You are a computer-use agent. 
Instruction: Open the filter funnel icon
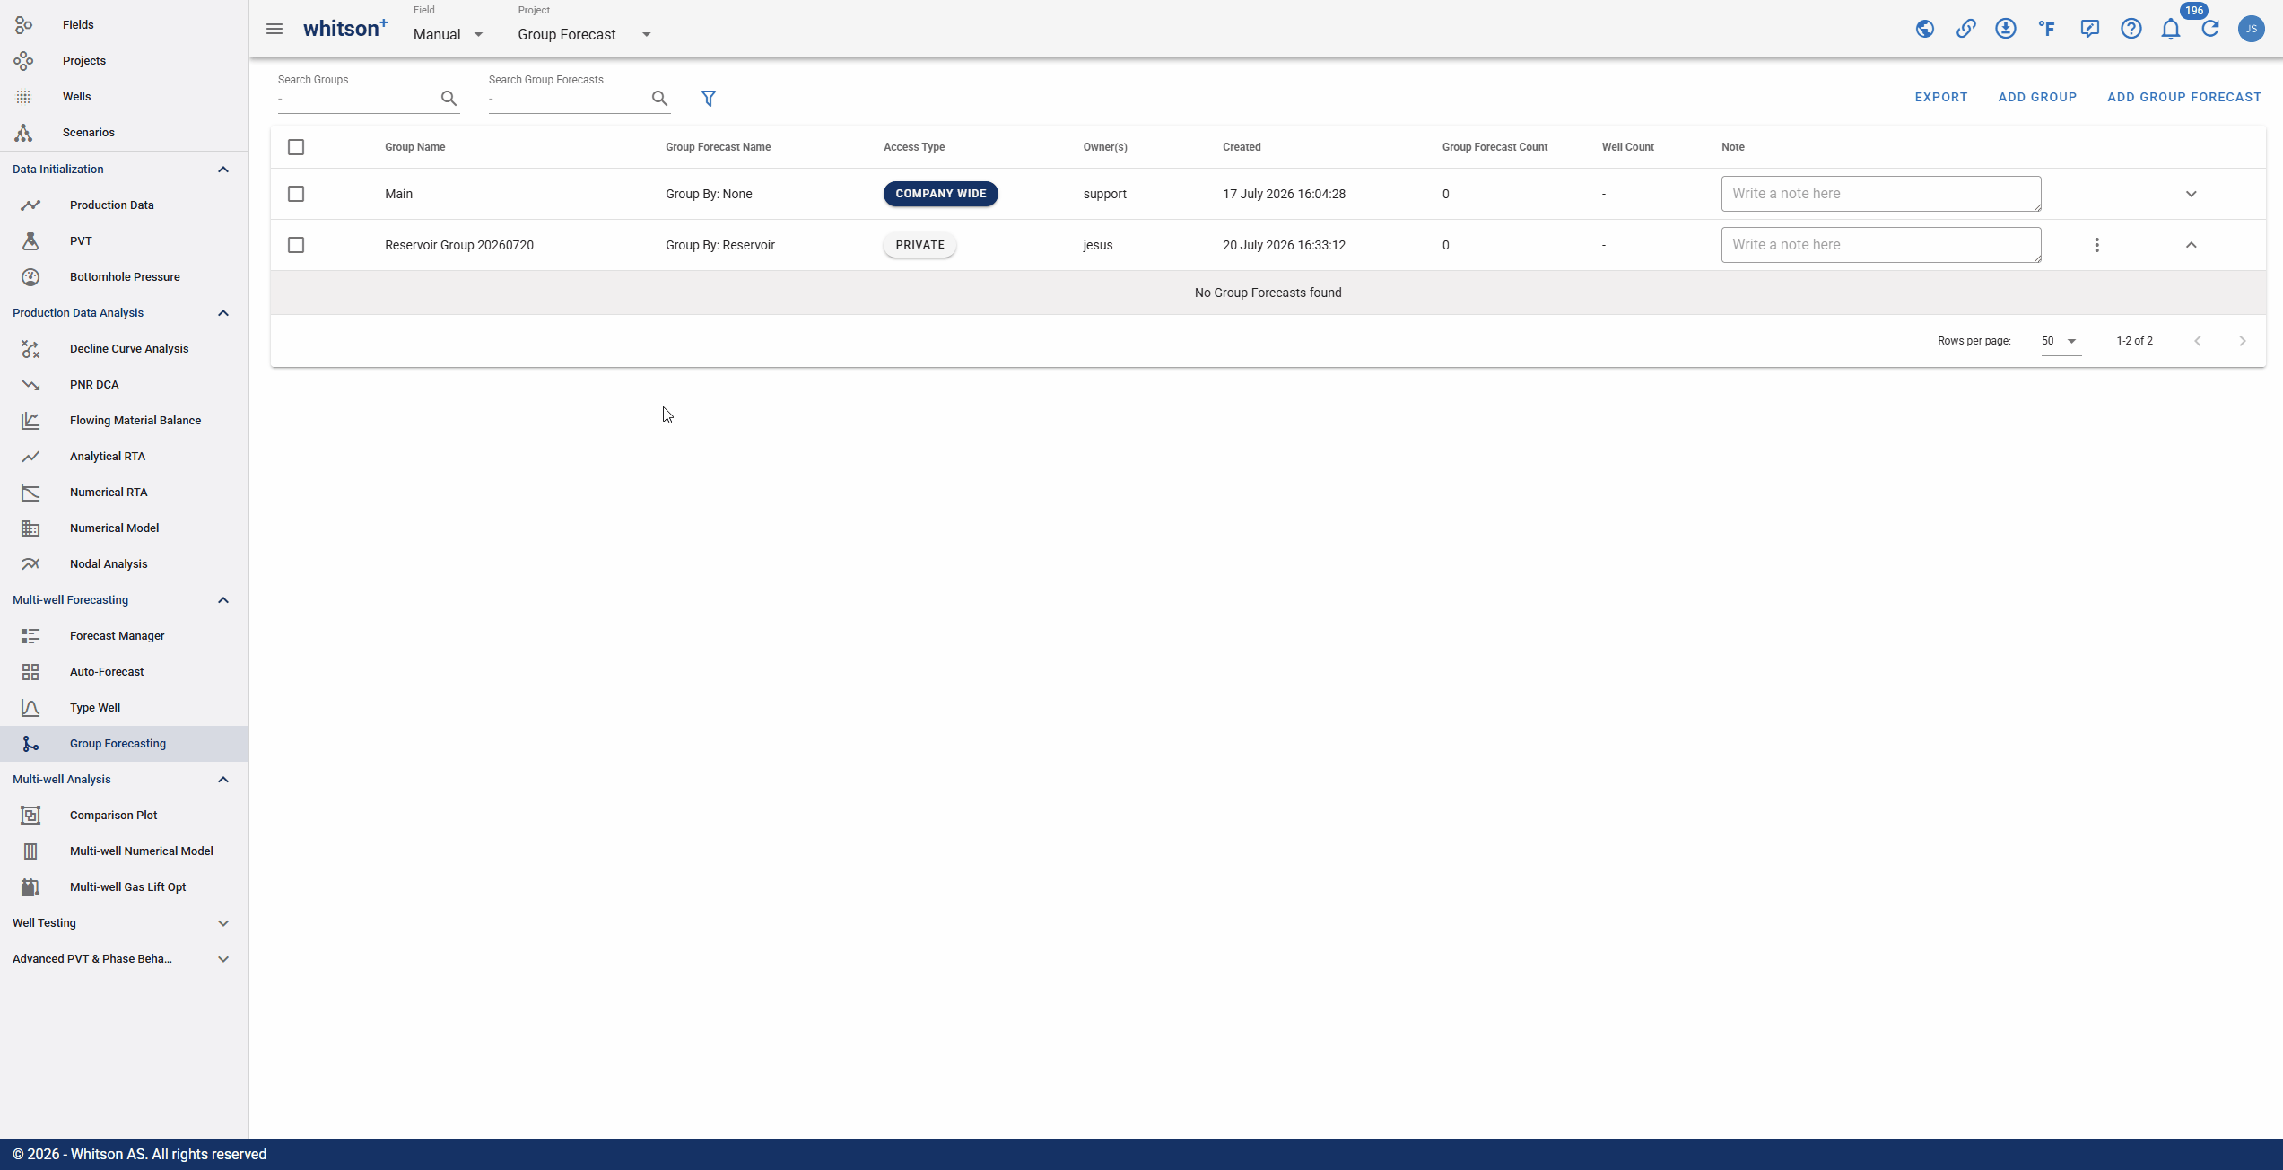click(x=709, y=99)
